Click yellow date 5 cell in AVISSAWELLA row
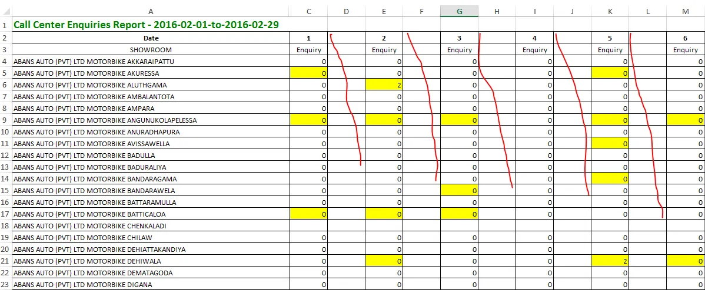Screen dimensions: 705x290 610,143
